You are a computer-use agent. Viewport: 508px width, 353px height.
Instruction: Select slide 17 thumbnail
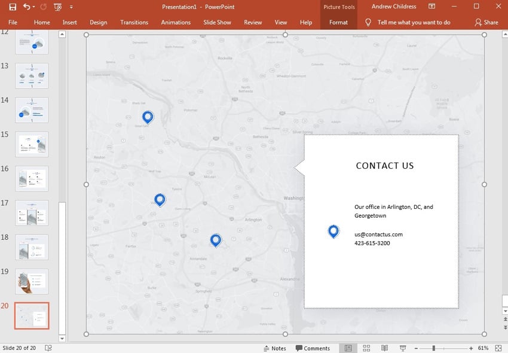(x=32, y=213)
